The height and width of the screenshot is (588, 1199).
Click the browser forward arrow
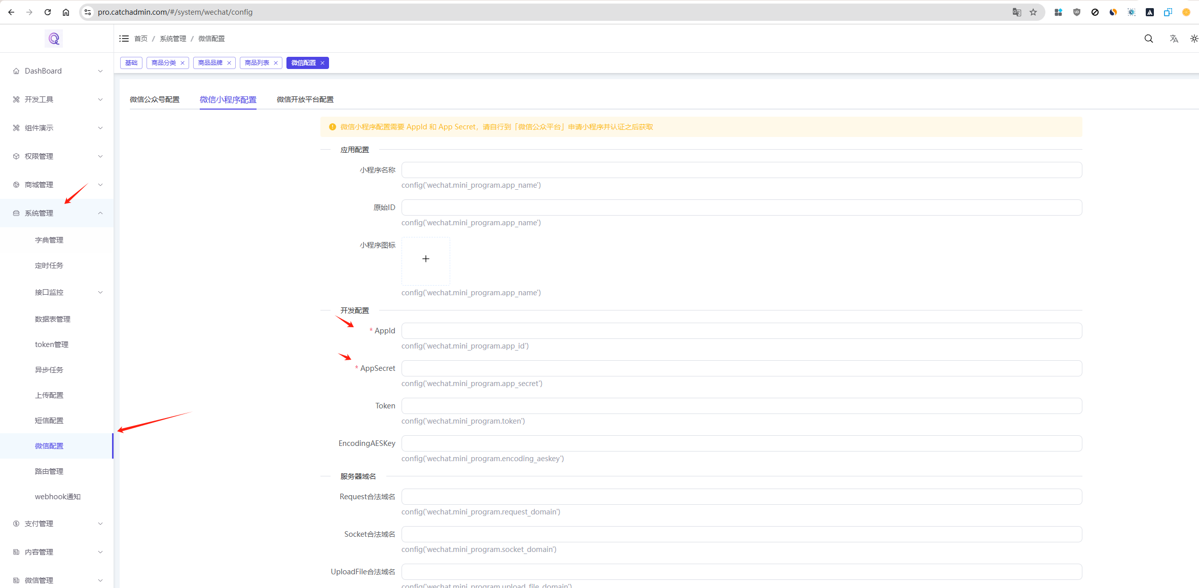[29, 12]
